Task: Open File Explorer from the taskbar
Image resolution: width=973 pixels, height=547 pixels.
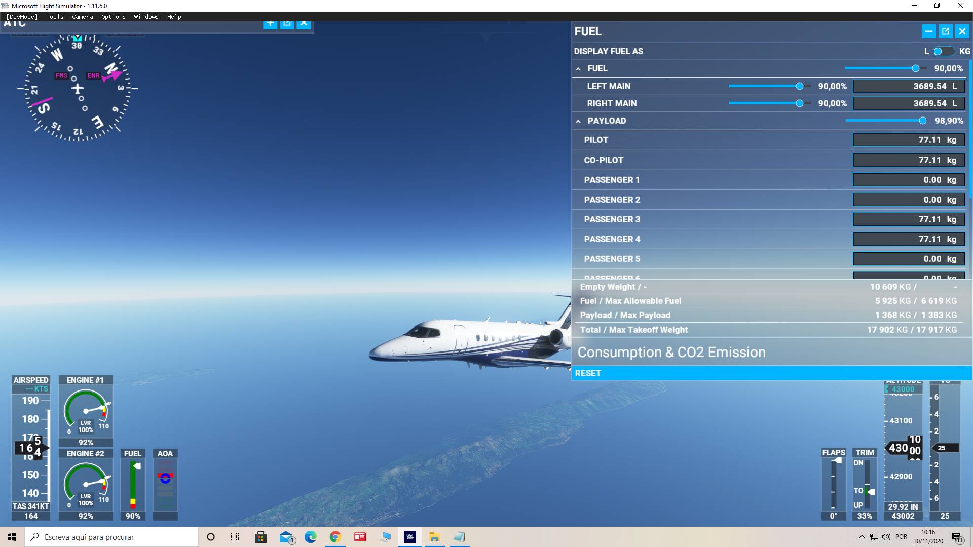Action: 434,537
